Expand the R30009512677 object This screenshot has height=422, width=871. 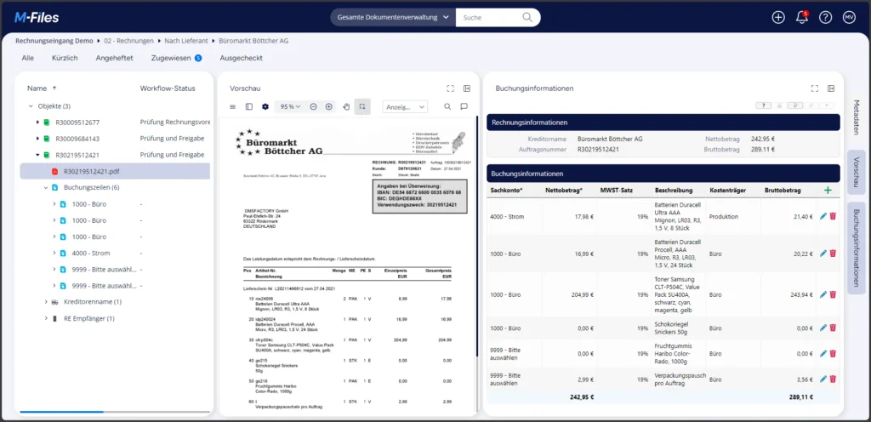point(37,123)
